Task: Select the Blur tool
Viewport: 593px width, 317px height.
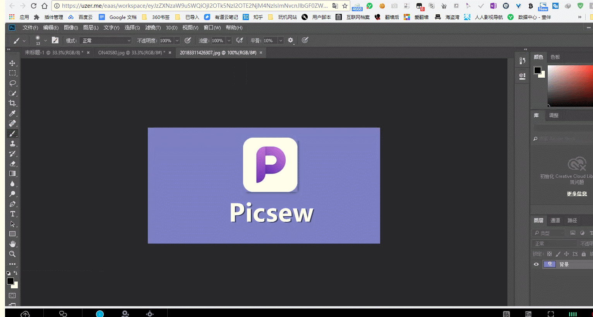Action: 12,184
